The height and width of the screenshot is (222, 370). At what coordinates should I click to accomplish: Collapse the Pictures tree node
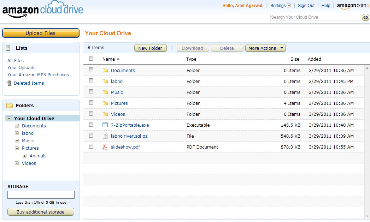[x=17, y=148]
